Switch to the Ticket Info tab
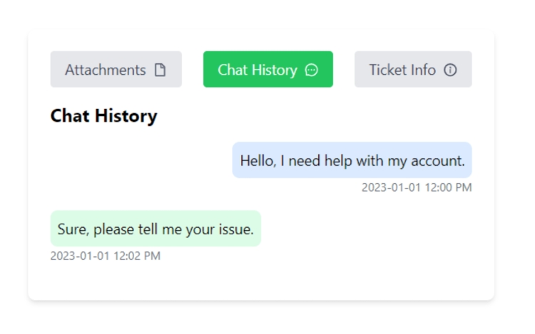The width and height of the screenshot is (535, 334). point(413,70)
